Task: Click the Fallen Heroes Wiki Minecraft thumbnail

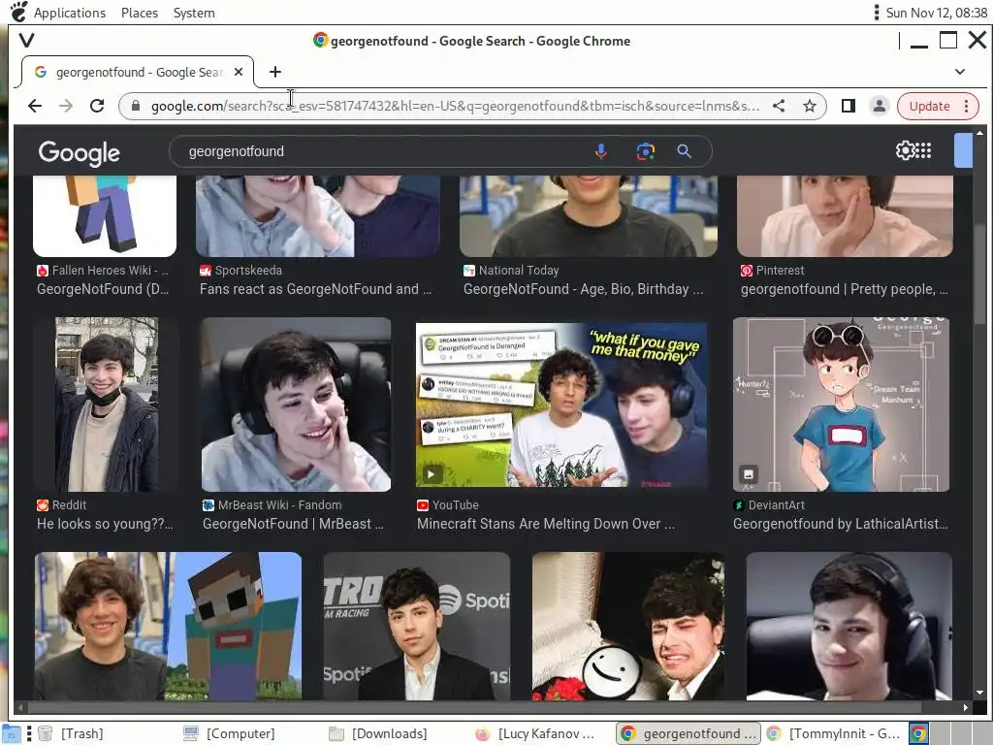Action: point(105,215)
